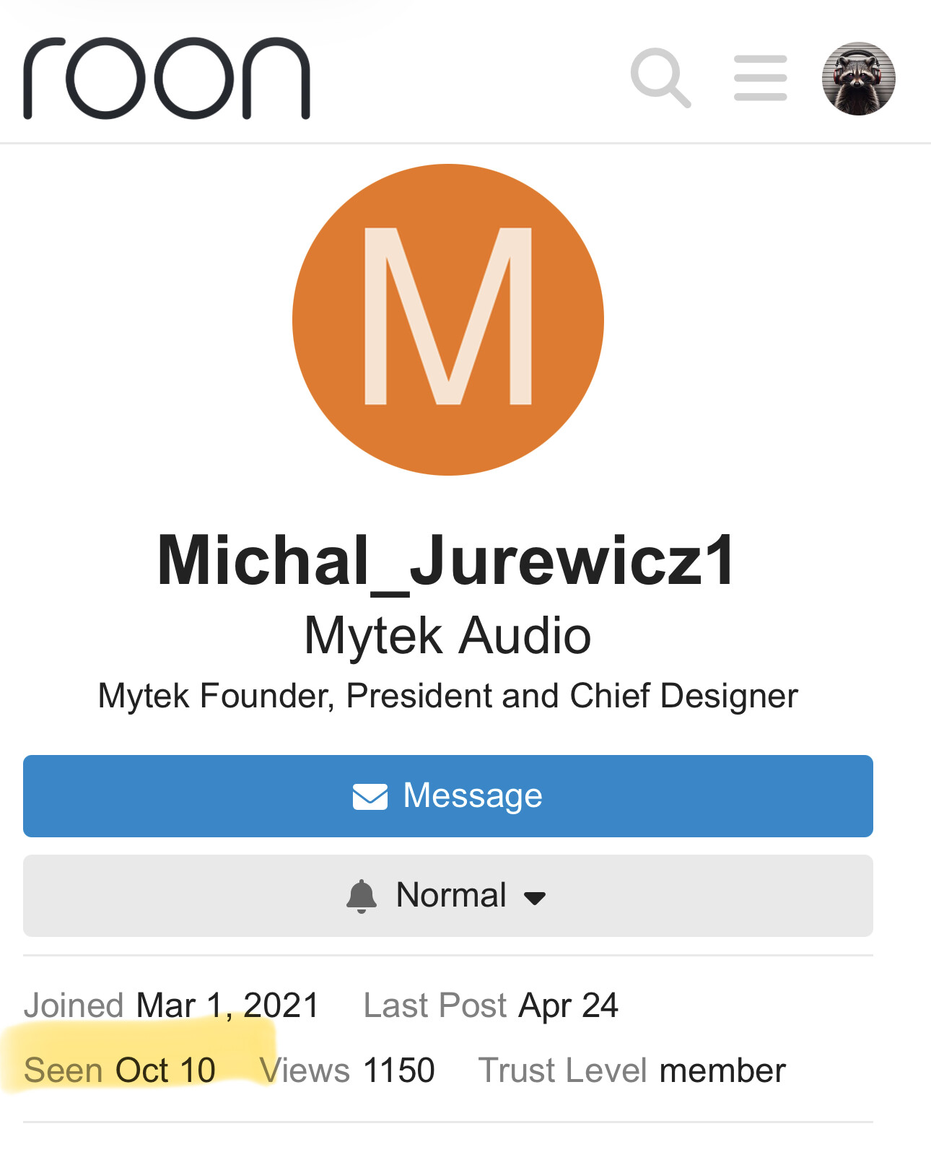Viewport: 931px width, 1165px height.
Task: Click the envelope icon on Message
Action: point(370,796)
